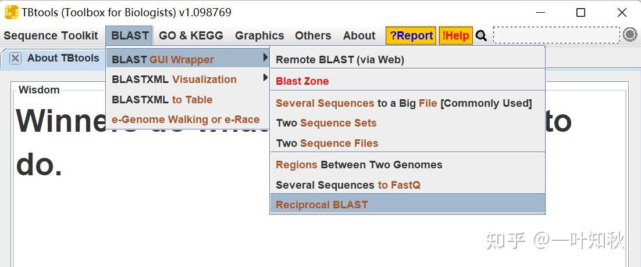
Task: Open the GO & KEGG menu
Action: [191, 35]
